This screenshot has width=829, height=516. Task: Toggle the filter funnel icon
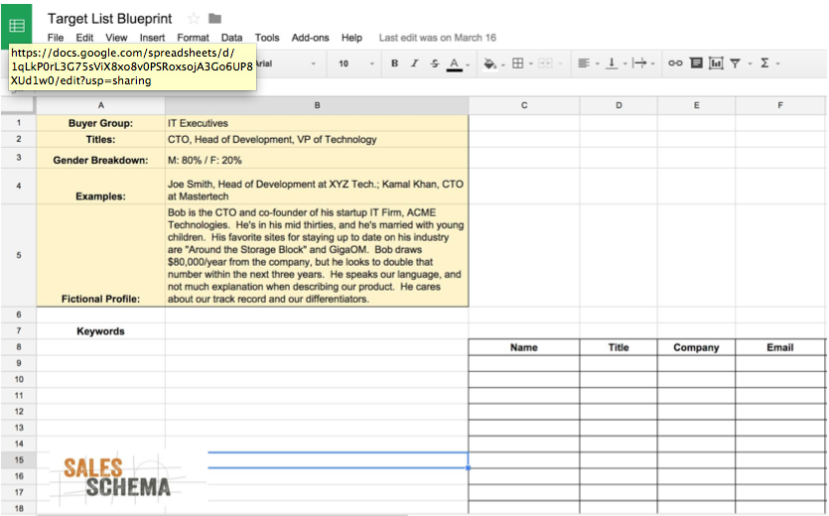point(735,64)
